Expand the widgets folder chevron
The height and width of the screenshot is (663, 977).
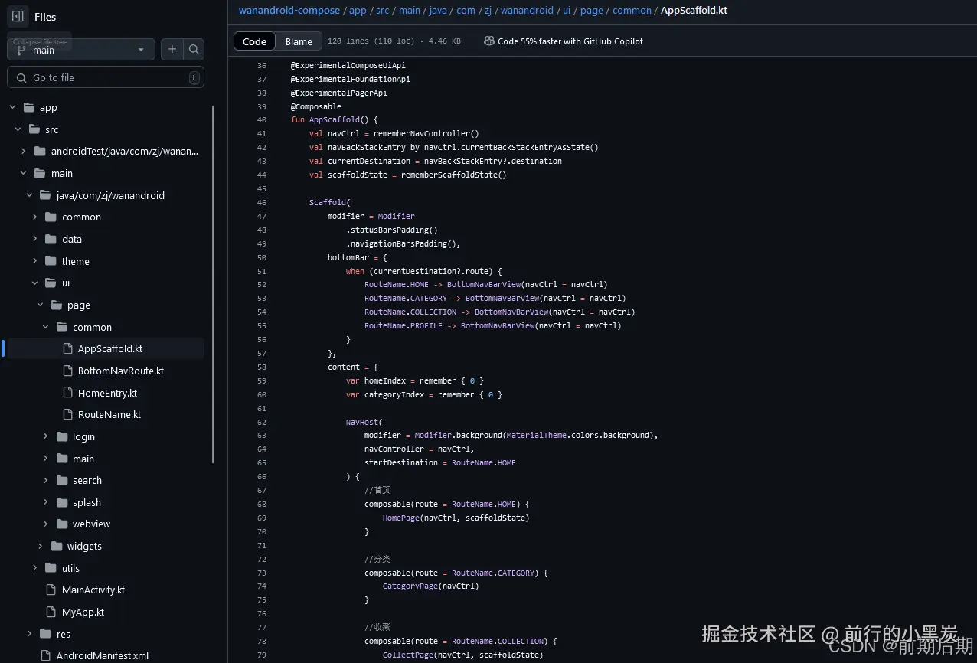click(40, 546)
